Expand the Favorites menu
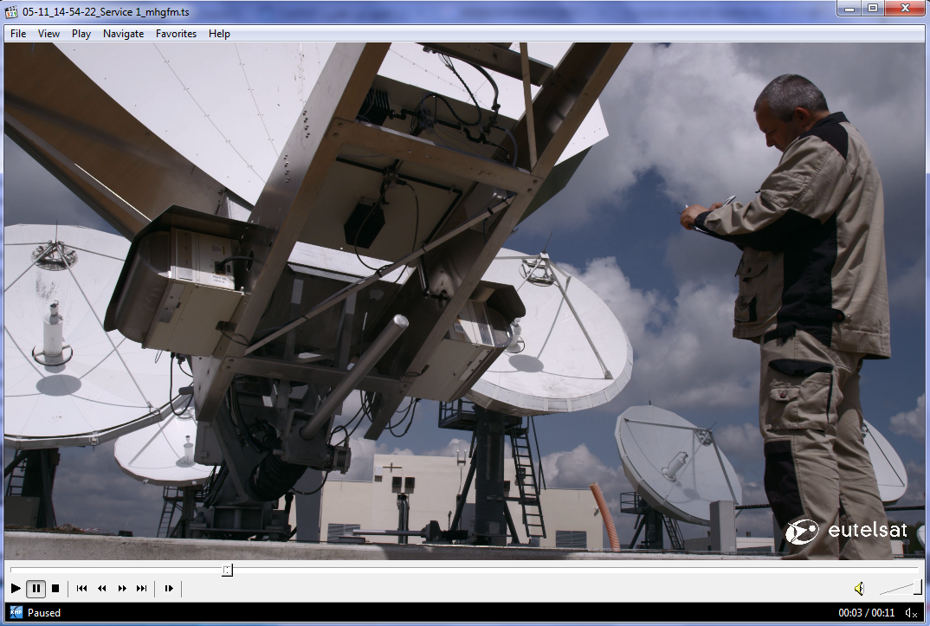Image resolution: width=930 pixels, height=626 pixels. tap(176, 34)
